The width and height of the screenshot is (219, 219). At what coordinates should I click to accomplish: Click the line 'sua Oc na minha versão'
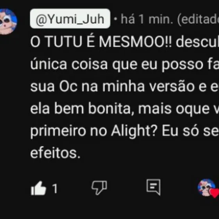point(113,86)
